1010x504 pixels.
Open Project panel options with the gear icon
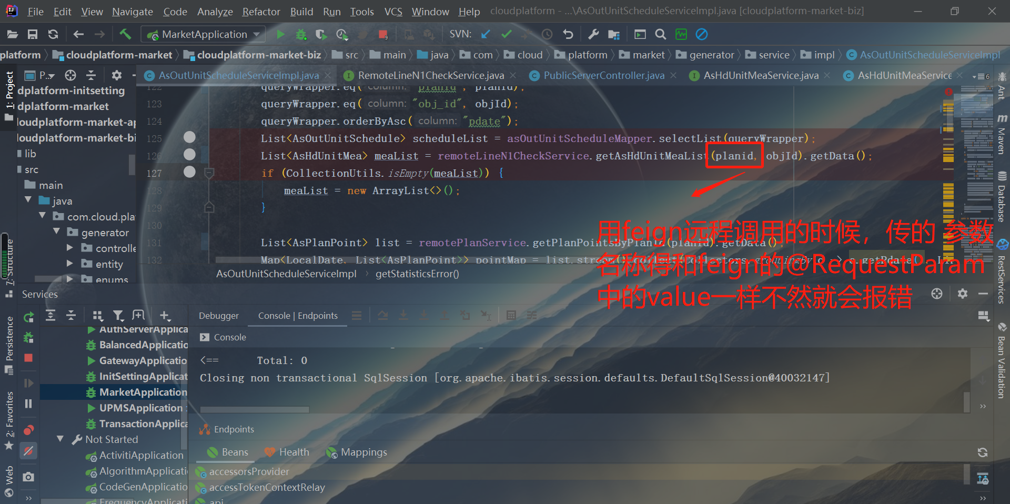coord(117,75)
